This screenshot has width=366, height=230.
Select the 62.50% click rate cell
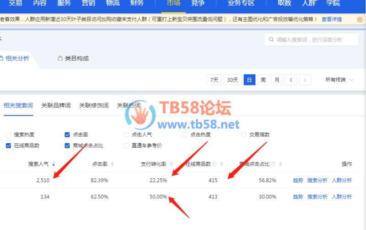point(99,197)
